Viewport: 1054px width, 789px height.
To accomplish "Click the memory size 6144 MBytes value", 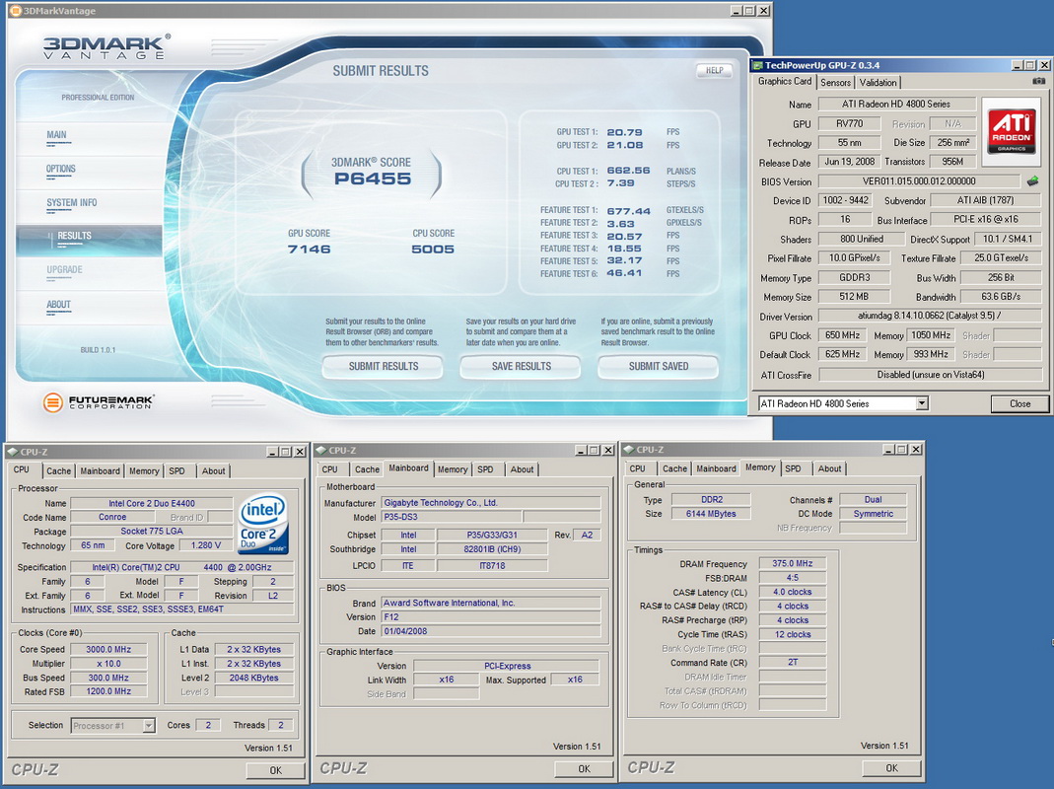I will [x=711, y=513].
